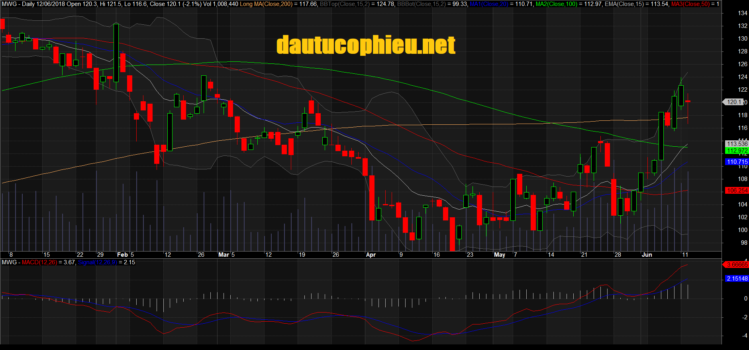Select the blue 2.15148 signal value tag
749x350 pixels.
(737, 279)
